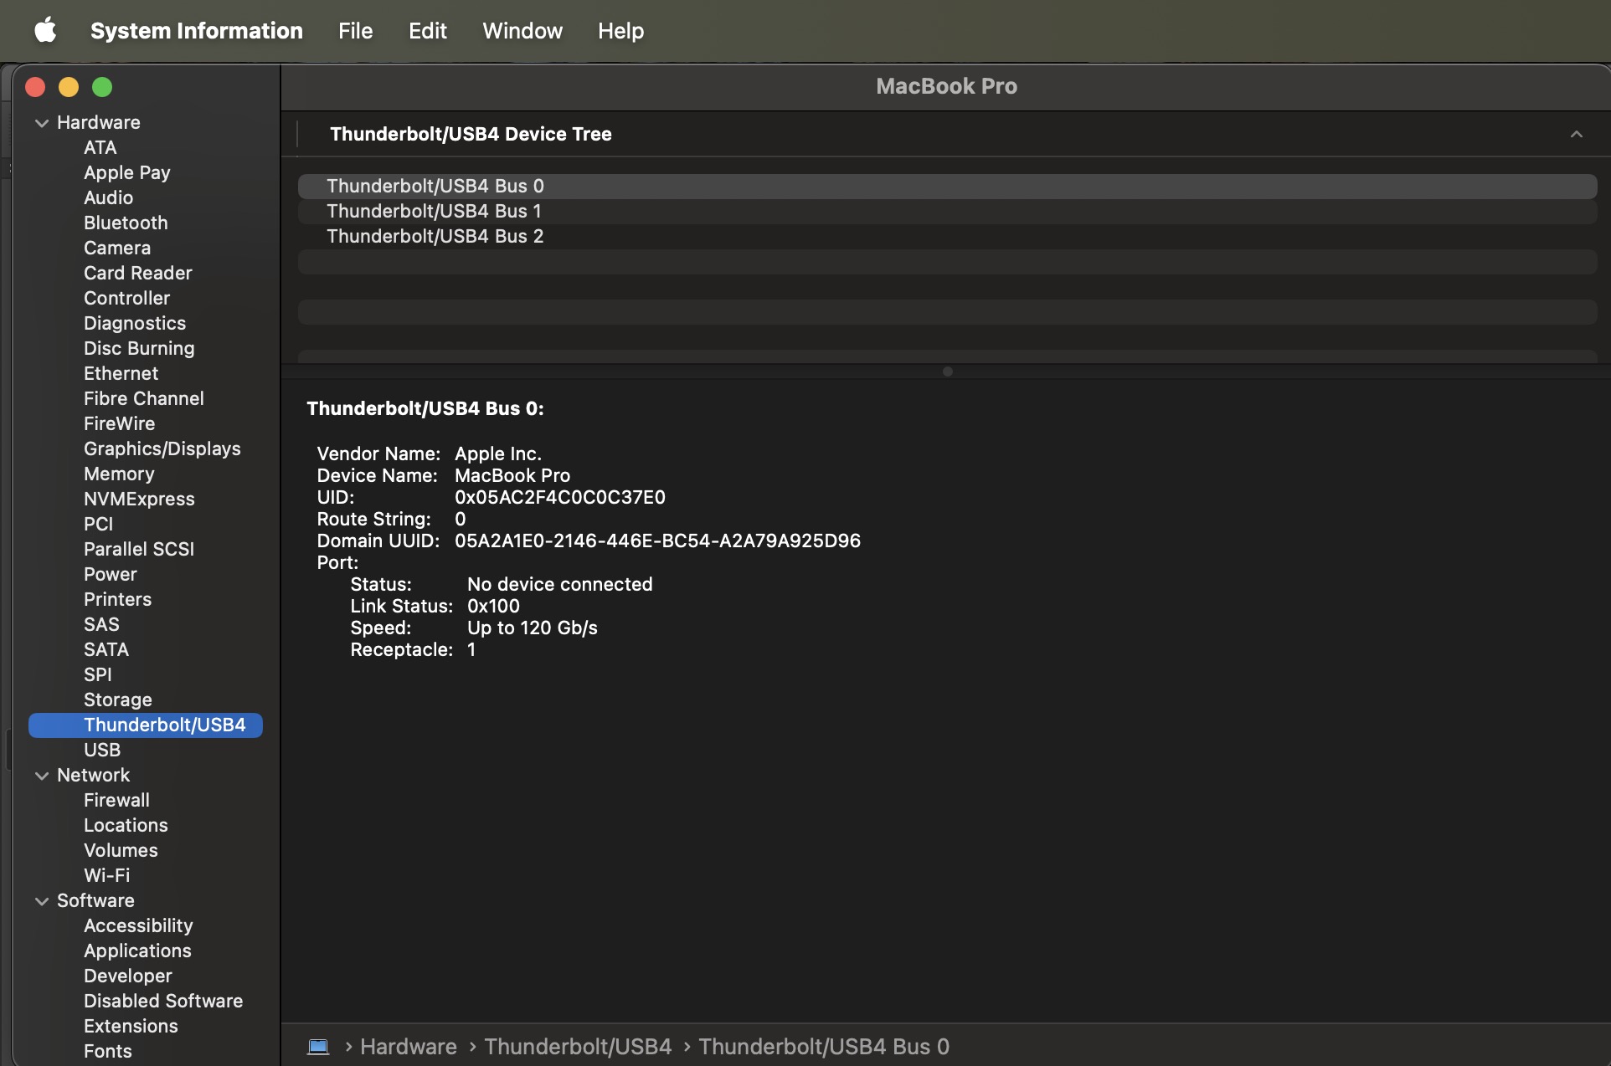Toggle the Device Tree sort arrow
The image size is (1611, 1066).
tap(1576, 134)
